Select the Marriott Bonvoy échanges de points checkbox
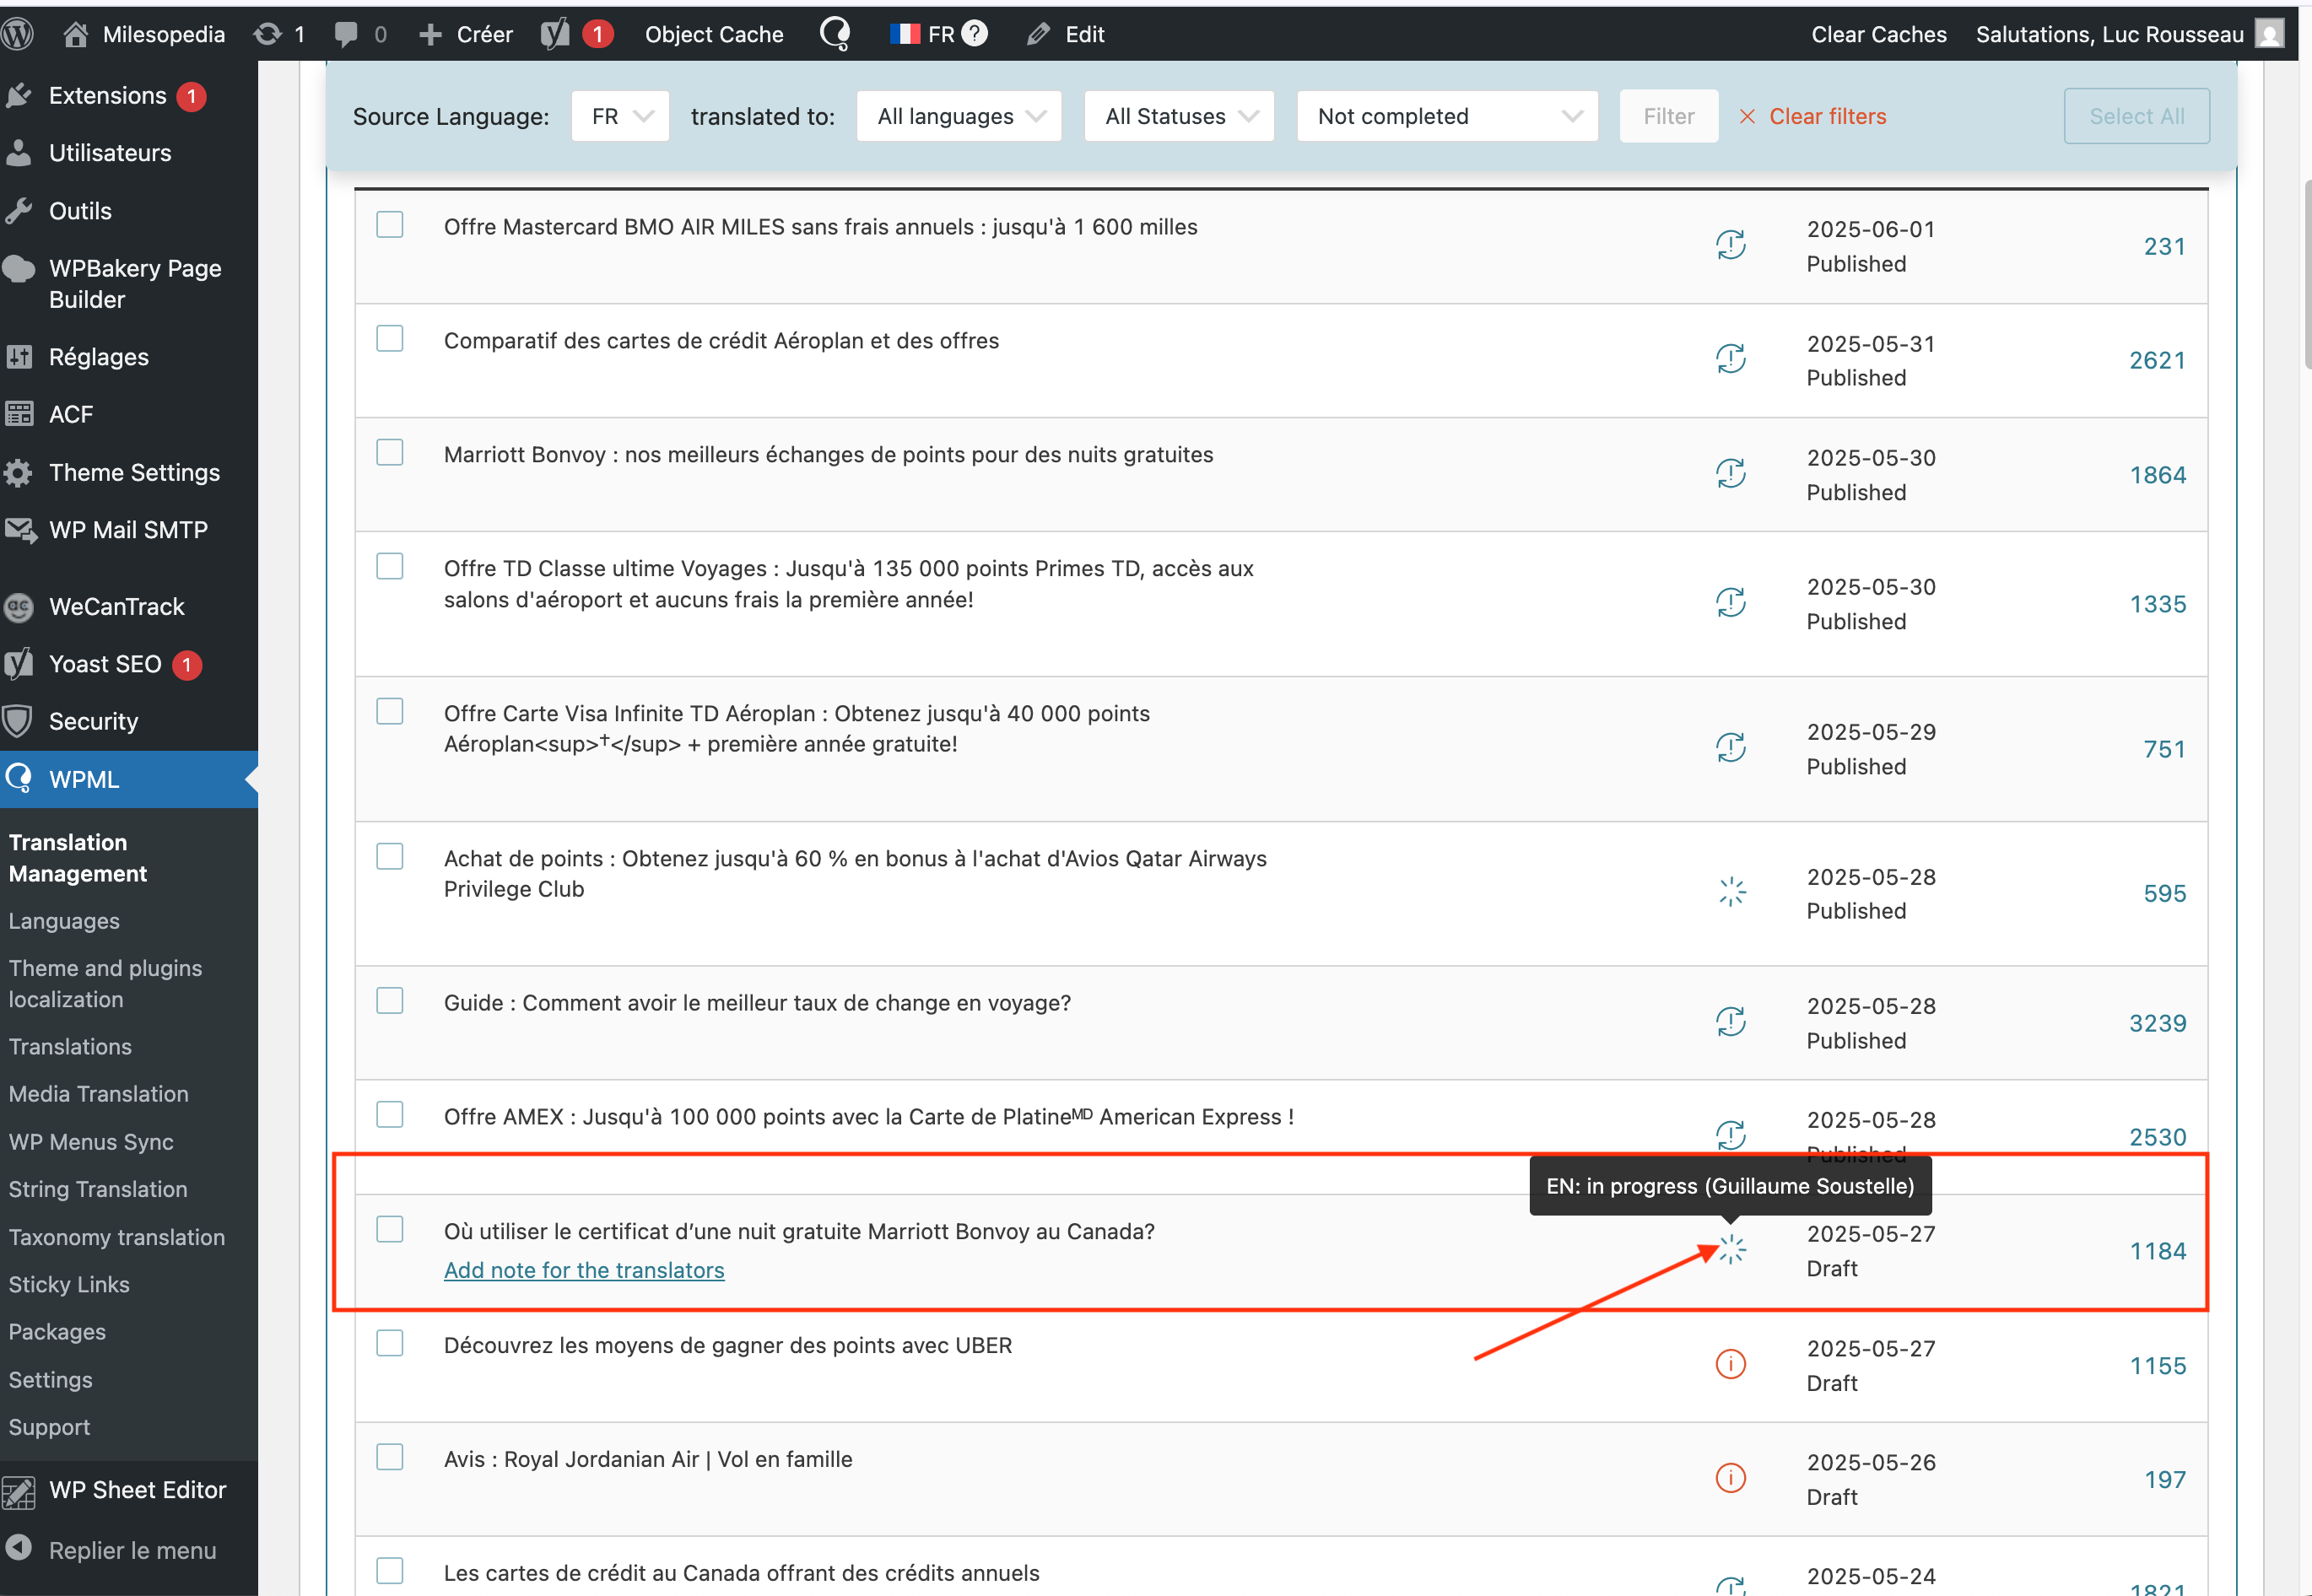 click(390, 453)
